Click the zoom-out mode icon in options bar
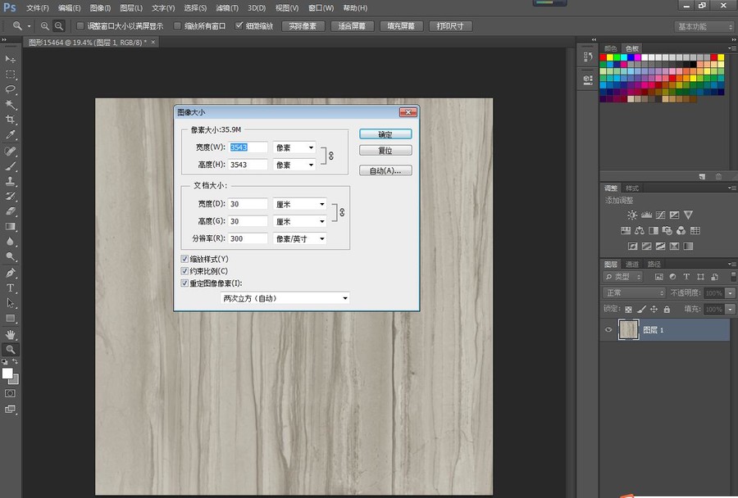This screenshot has height=498, width=738. tap(59, 26)
